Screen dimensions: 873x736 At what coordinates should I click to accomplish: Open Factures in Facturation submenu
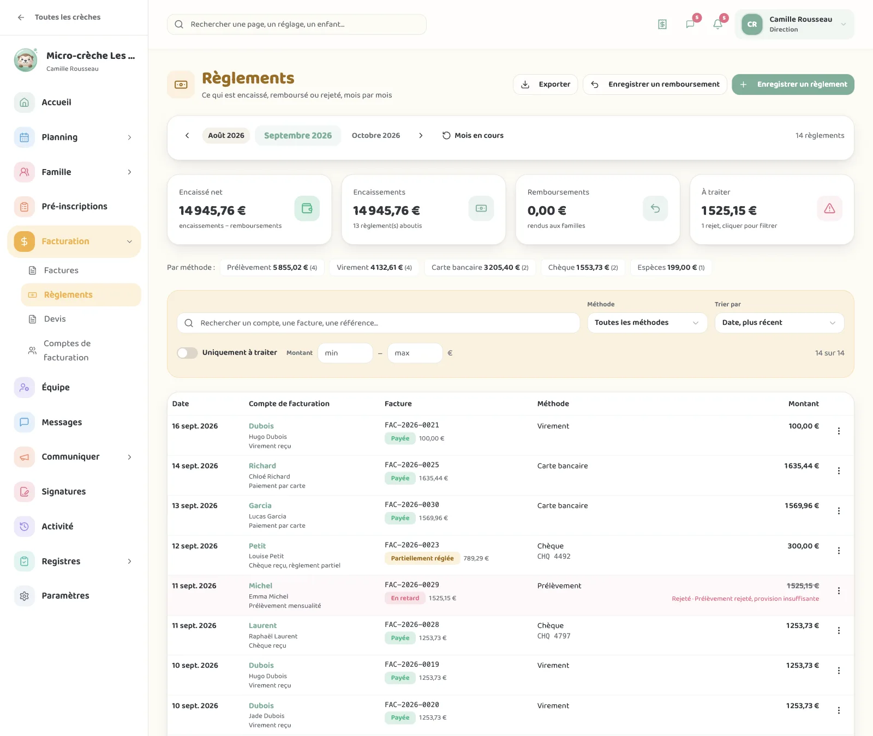point(81,270)
